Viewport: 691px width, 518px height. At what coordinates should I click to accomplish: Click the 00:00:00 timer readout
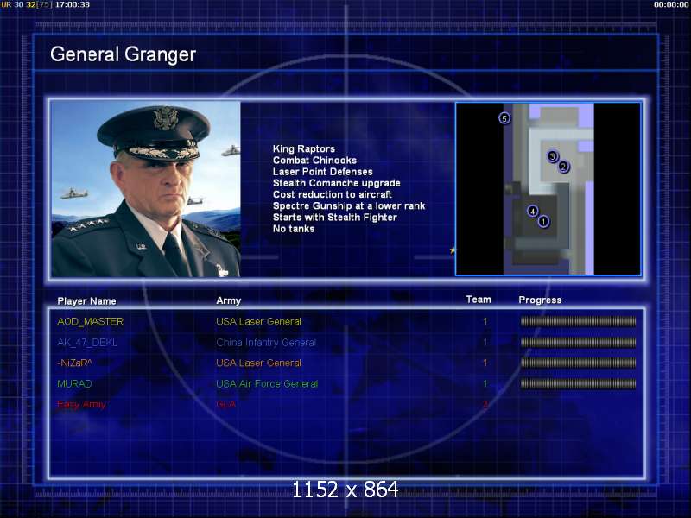tap(671, 4)
